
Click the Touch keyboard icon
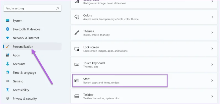click(77, 65)
